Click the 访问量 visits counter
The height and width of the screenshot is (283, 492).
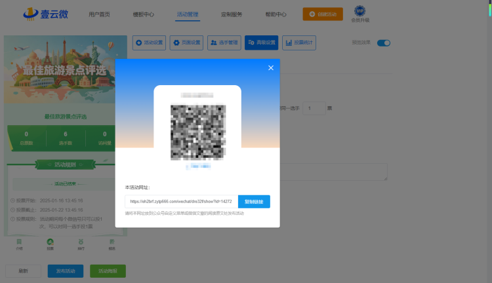point(104,138)
